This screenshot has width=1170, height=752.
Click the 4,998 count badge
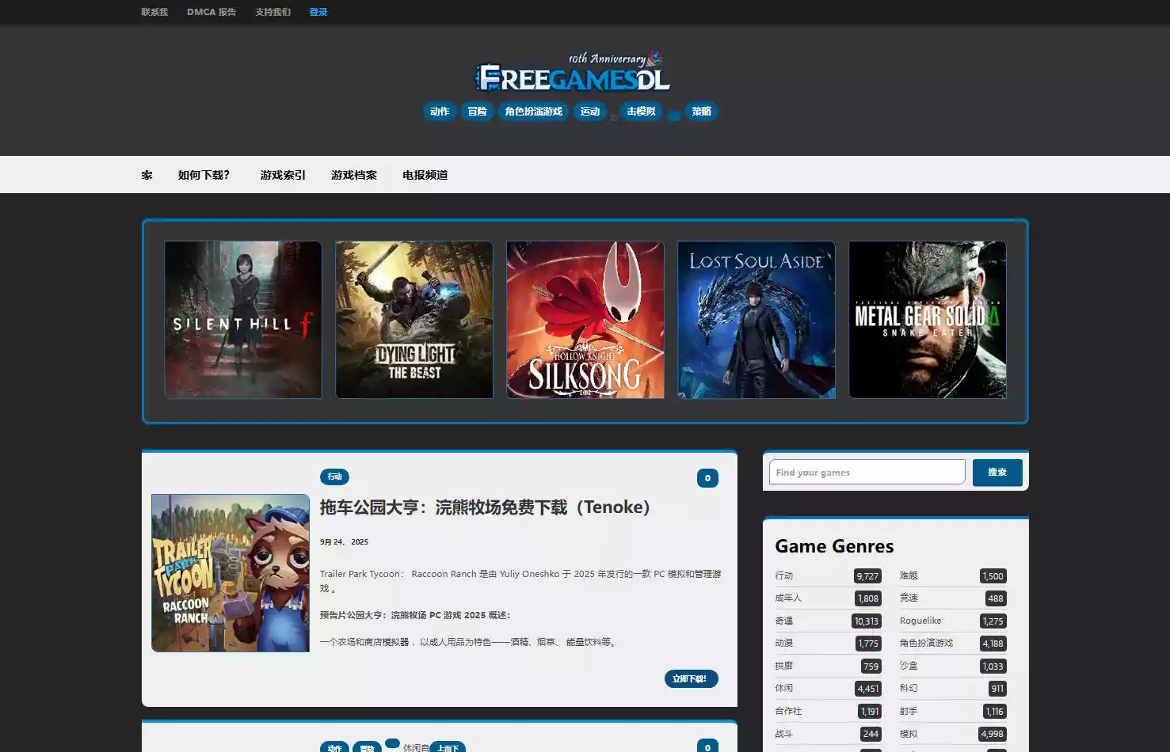point(992,734)
